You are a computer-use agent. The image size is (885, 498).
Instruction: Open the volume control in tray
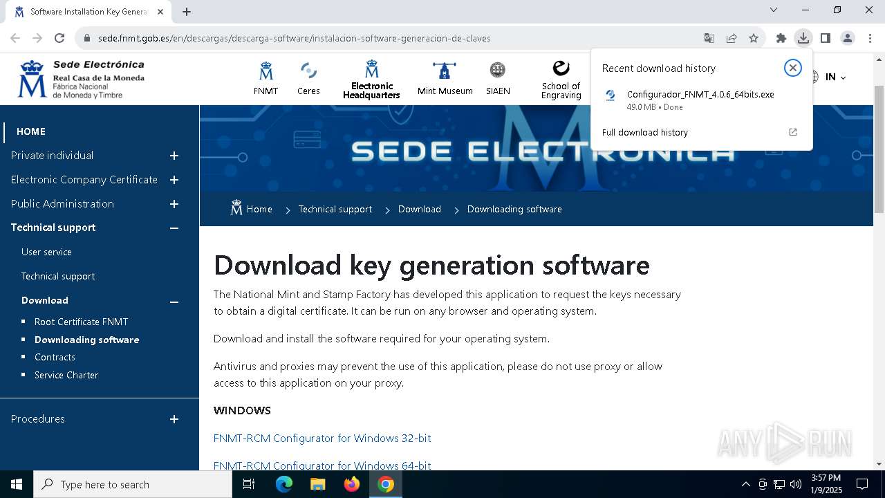tap(796, 484)
